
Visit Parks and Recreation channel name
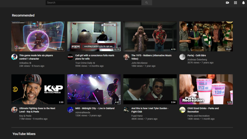pyautogui.click(x=199, y=116)
